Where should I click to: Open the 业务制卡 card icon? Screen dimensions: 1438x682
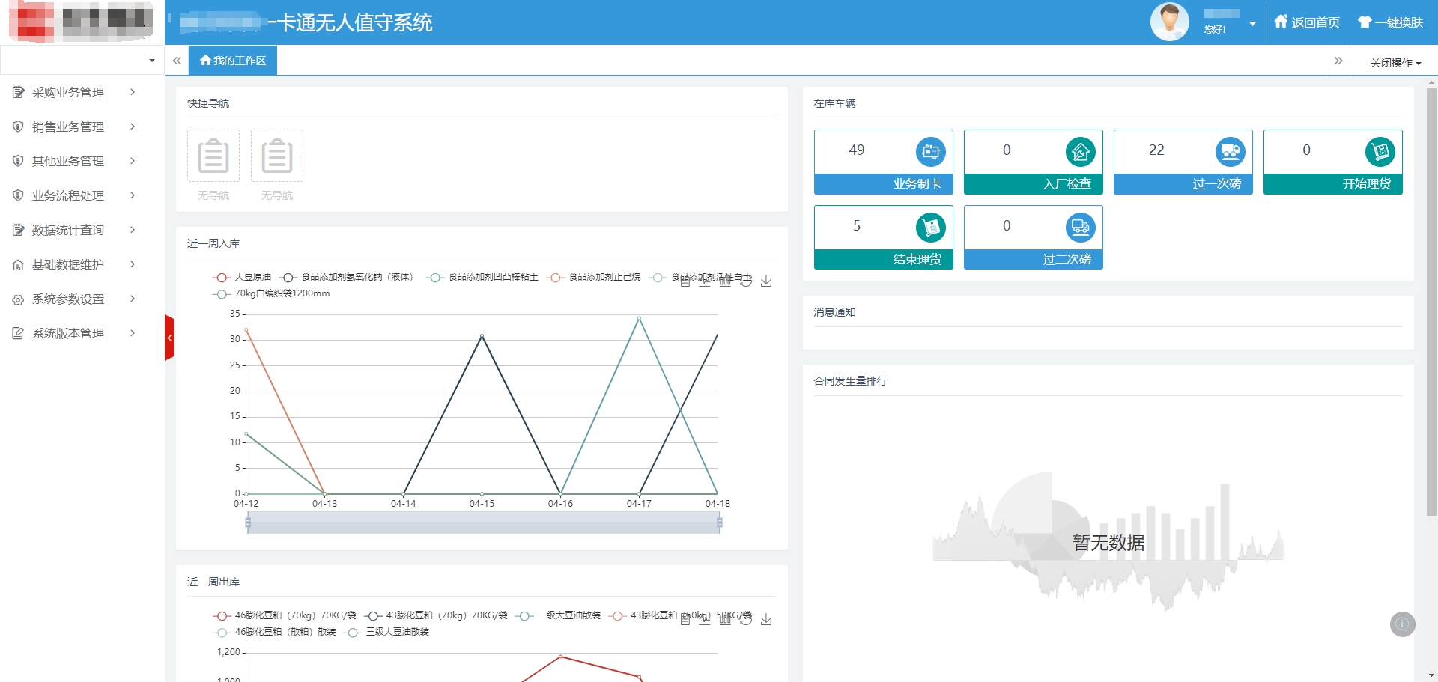tap(930, 152)
